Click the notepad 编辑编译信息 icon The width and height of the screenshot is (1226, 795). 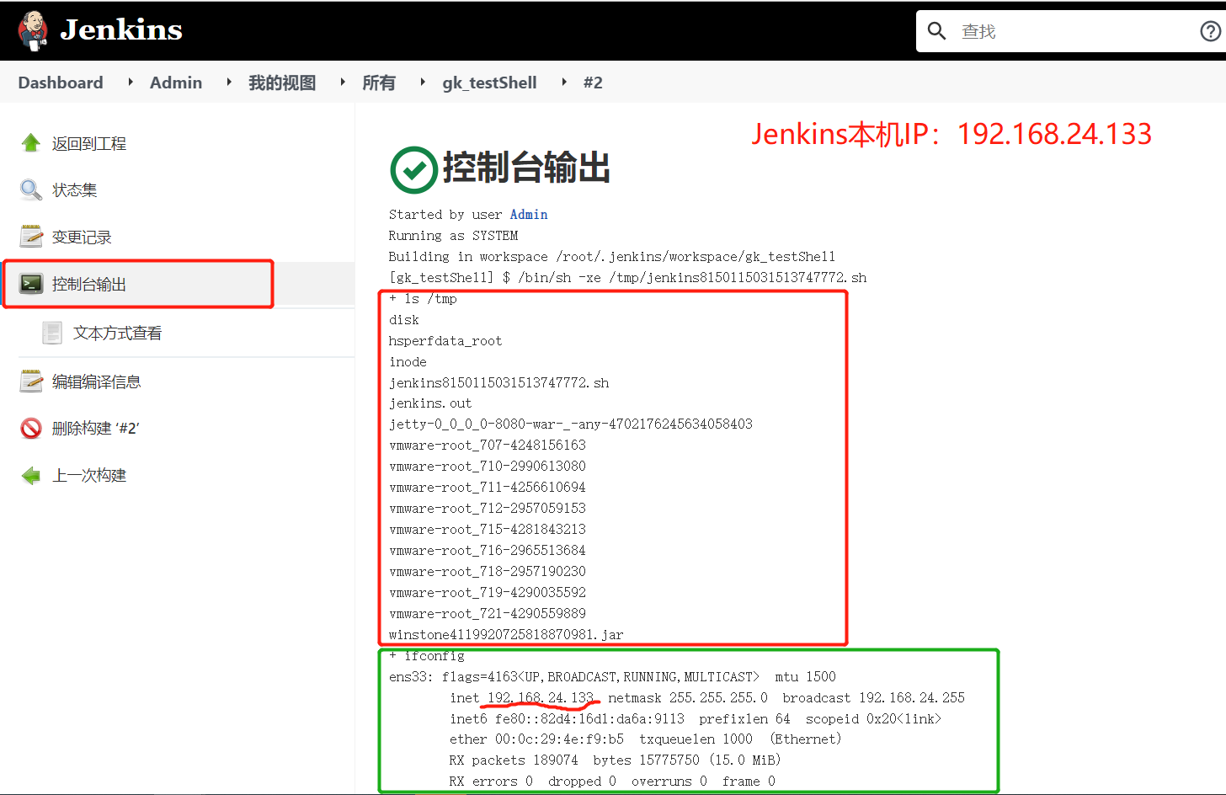(31, 381)
